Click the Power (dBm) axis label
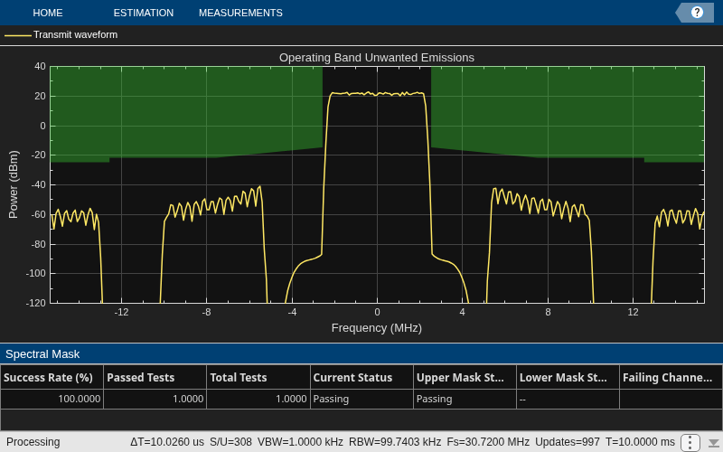This screenshot has height=452, width=723. [x=14, y=184]
